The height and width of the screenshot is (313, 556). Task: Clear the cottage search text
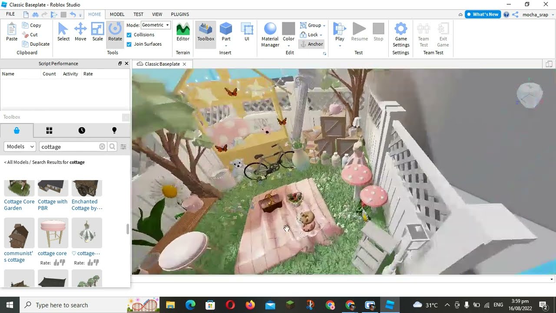tap(102, 147)
